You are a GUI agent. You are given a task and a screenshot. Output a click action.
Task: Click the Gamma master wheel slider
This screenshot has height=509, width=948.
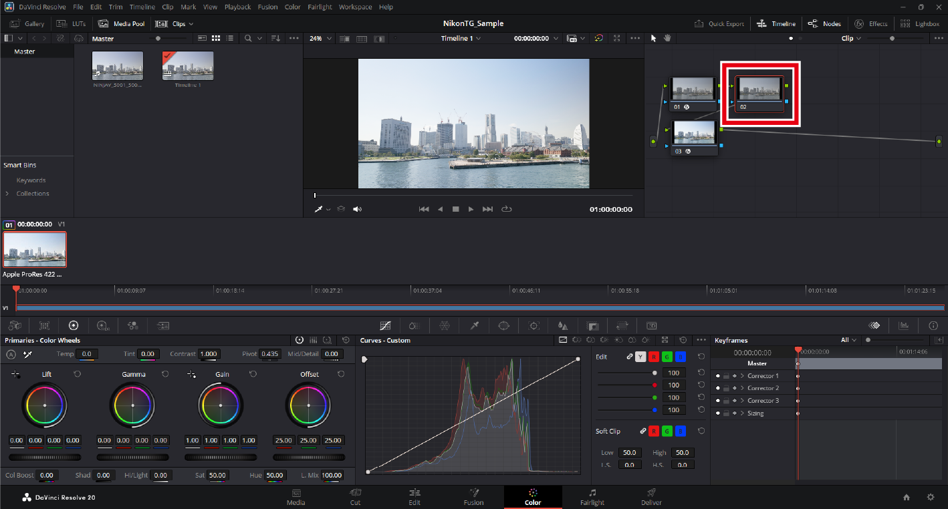pos(132,458)
